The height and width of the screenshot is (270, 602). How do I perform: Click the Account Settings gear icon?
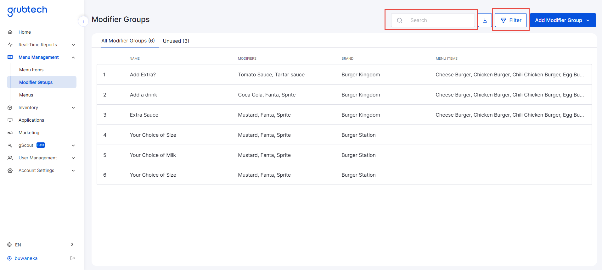(x=10, y=170)
